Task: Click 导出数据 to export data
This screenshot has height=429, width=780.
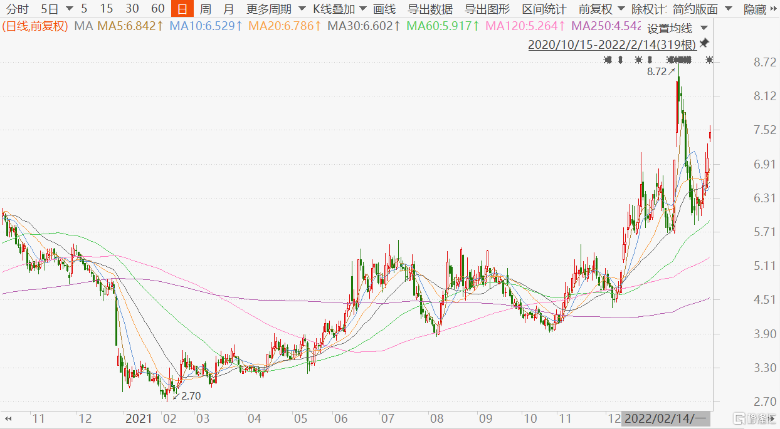Action: (x=430, y=9)
